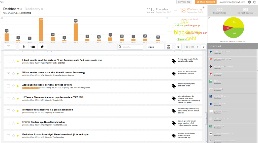Select 168 Relevant Sources tab

tap(245, 11)
